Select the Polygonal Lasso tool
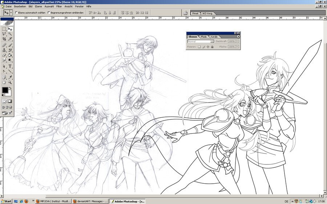 tap(4, 34)
